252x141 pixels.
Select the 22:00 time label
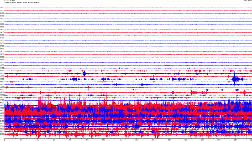[x=2, y=126]
